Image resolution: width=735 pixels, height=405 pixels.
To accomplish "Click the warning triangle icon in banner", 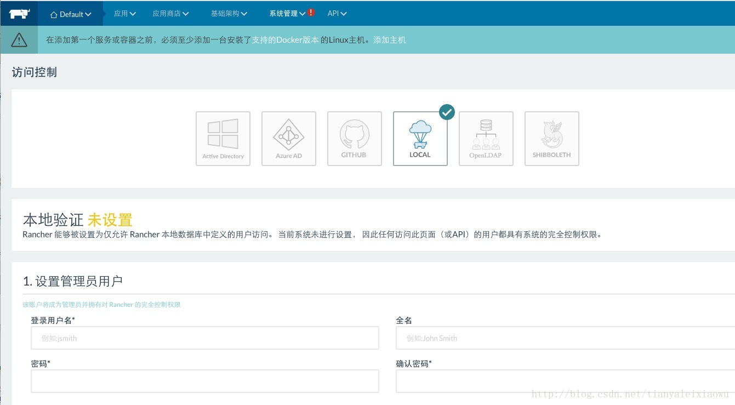I will point(19,39).
